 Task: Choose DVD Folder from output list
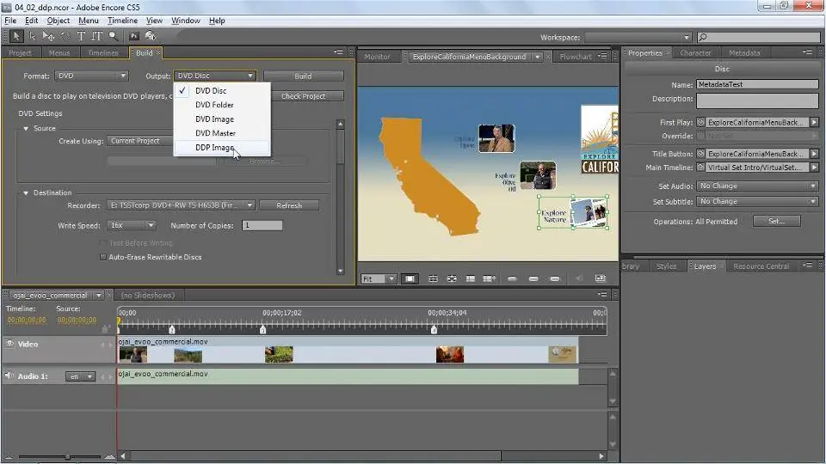point(222,105)
